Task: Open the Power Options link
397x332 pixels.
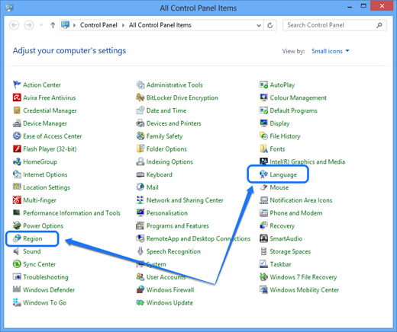Action: click(44, 225)
